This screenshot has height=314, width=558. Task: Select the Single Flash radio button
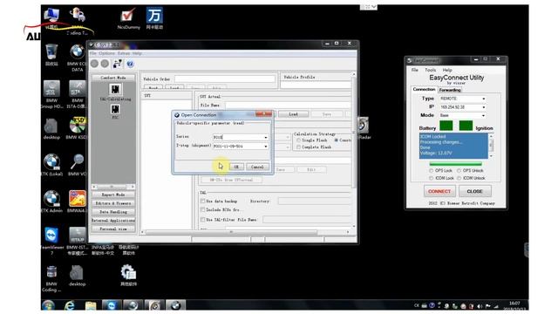click(298, 140)
